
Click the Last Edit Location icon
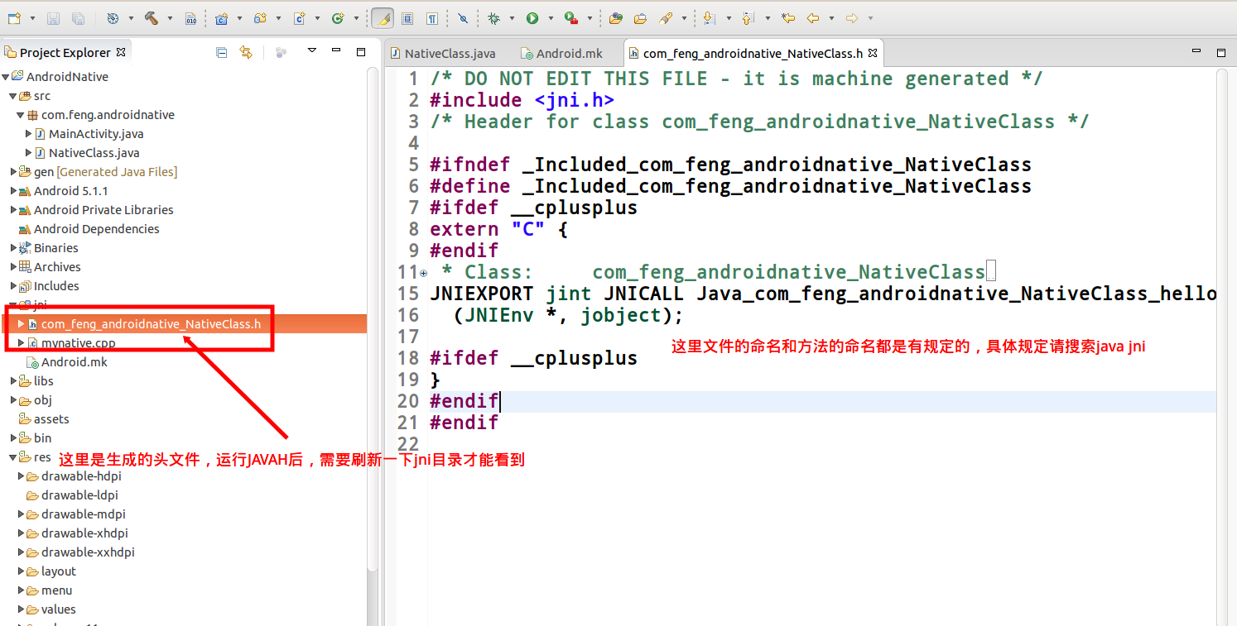787,17
